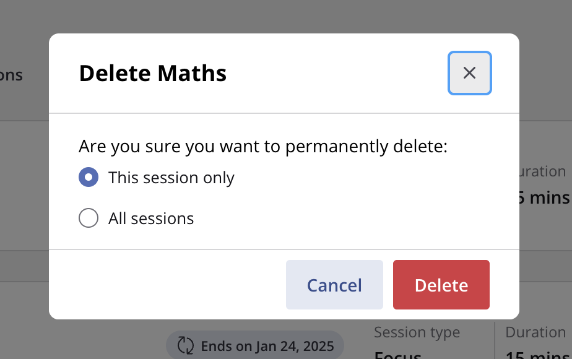Click the 'All sessions' label text
The width and height of the screenshot is (572, 359).
point(151,218)
